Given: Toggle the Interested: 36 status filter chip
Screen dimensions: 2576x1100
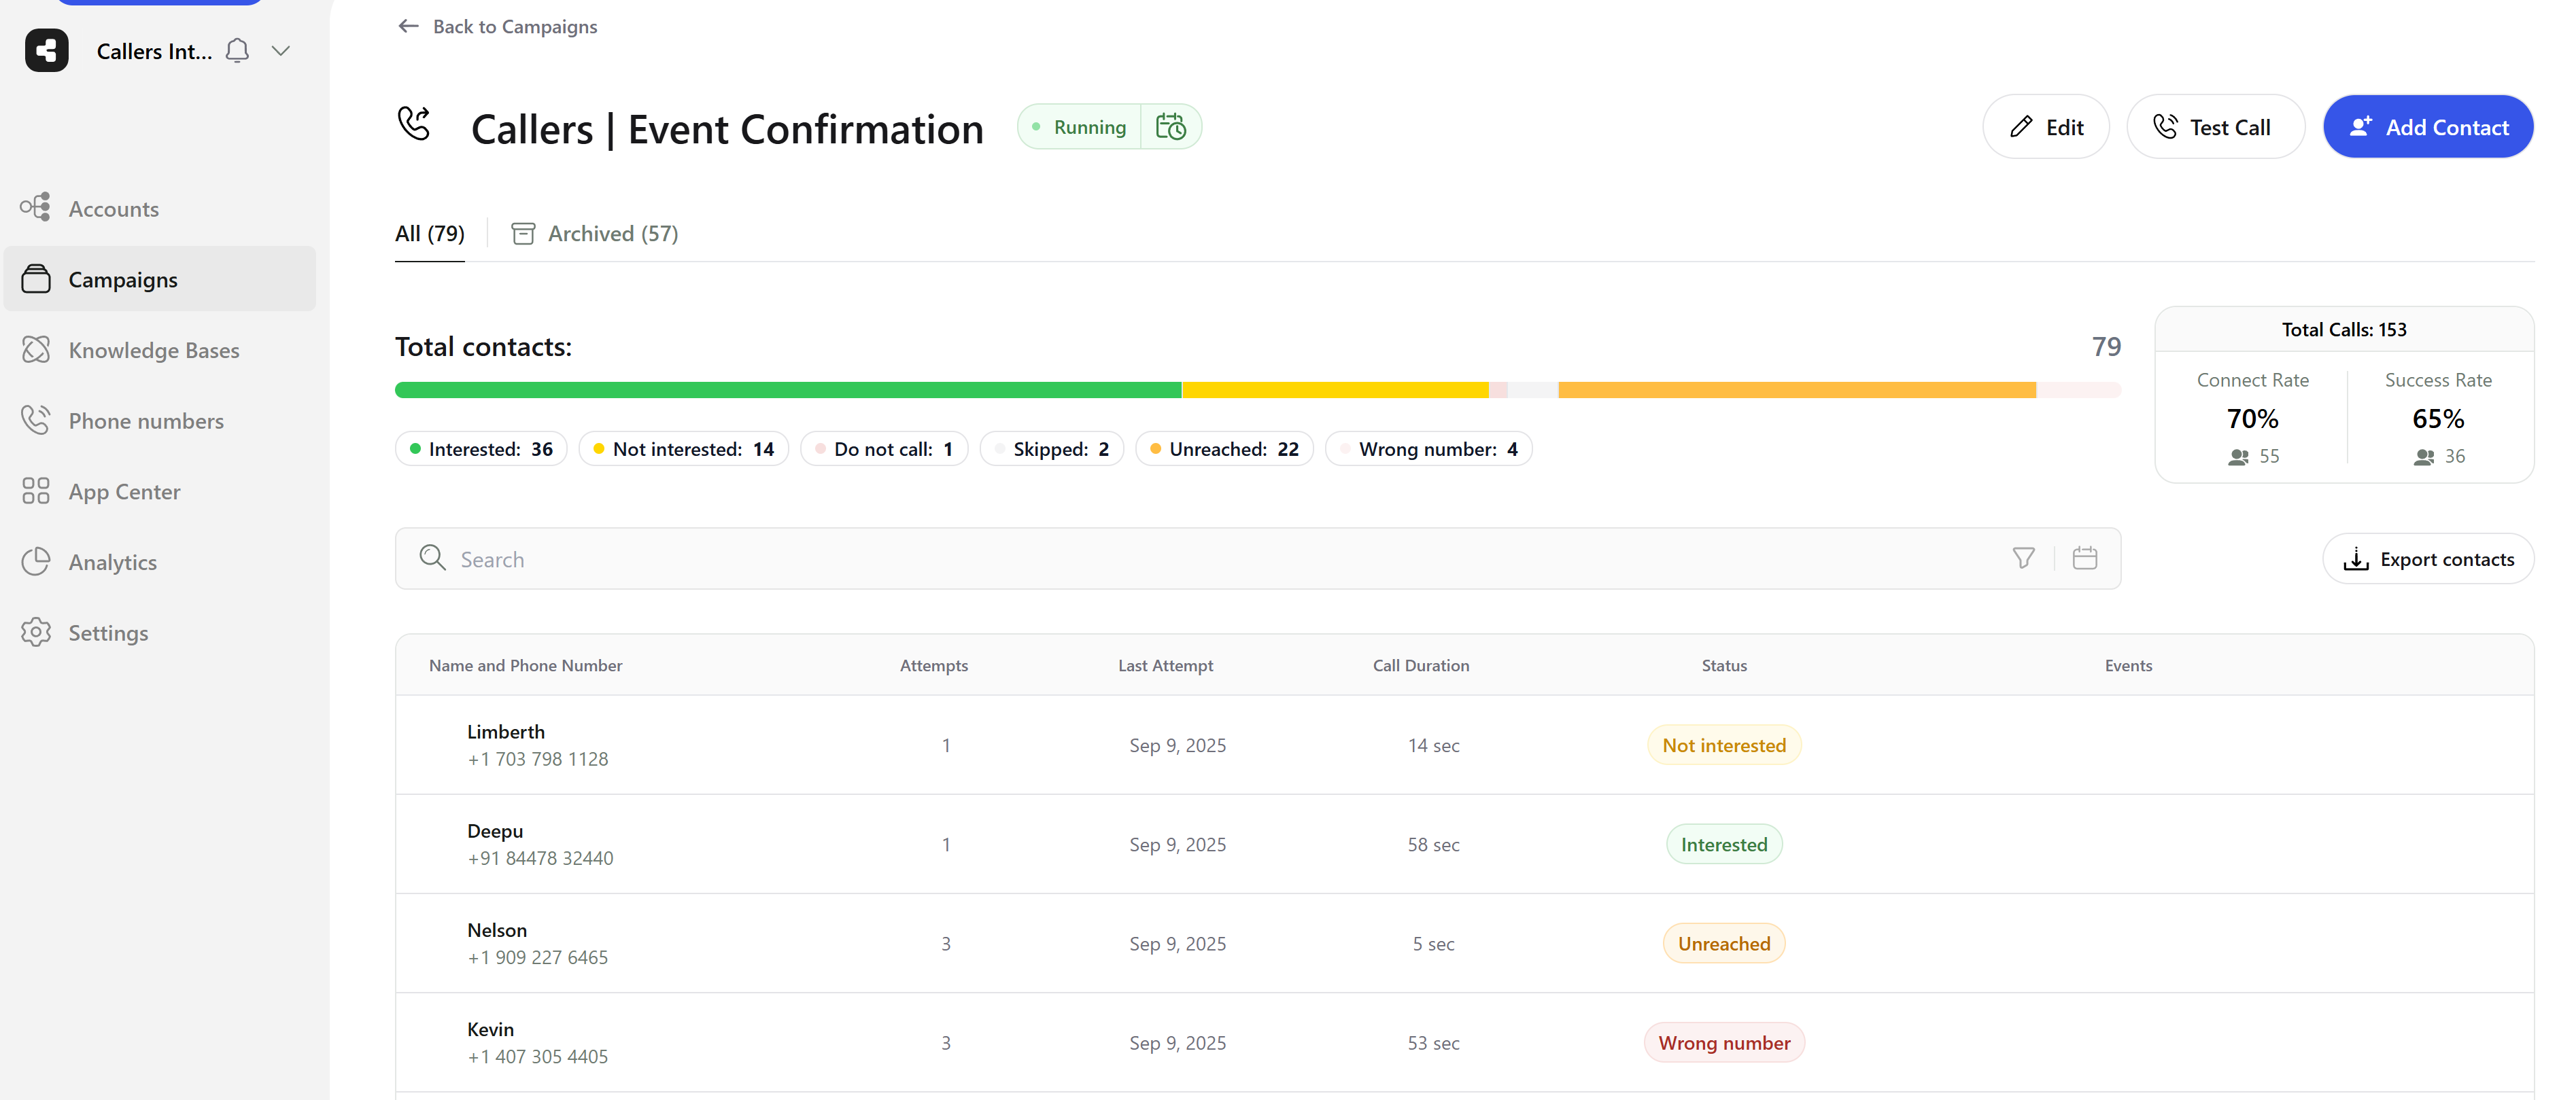Looking at the screenshot, I should [x=480, y=448].
